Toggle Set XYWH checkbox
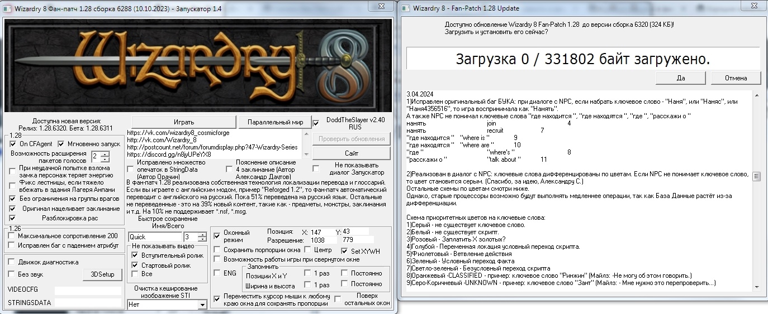The image size is (768, 314). coord(344,251)
